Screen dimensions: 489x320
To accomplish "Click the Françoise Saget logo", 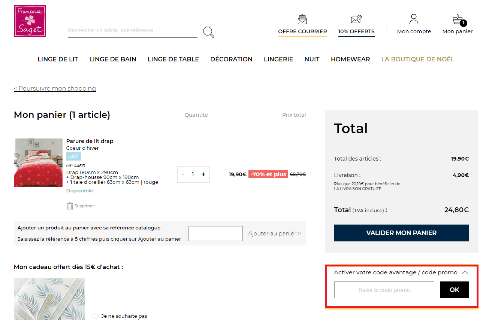I will [x=30, y=21].
